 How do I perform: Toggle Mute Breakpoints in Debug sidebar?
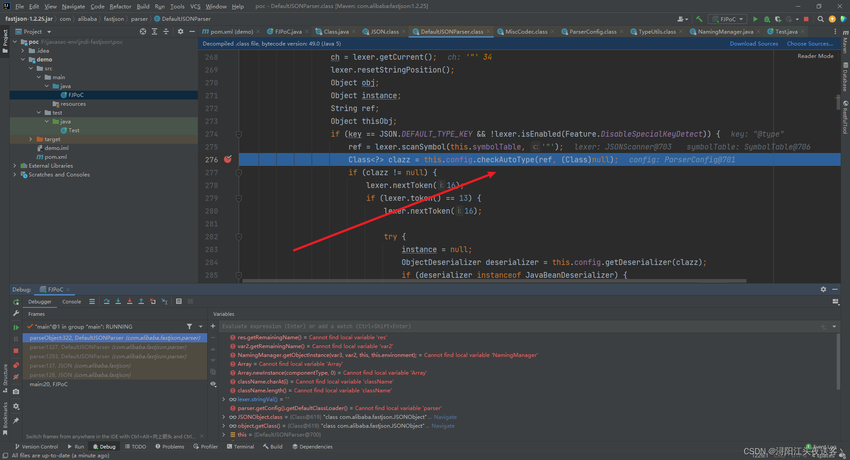pyautogui.click(x=16, y=377)
